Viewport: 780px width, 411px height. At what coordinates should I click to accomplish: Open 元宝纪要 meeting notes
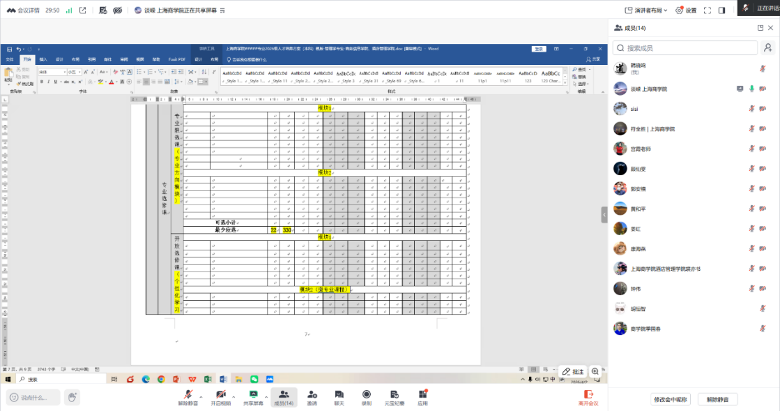coord(394,398)
